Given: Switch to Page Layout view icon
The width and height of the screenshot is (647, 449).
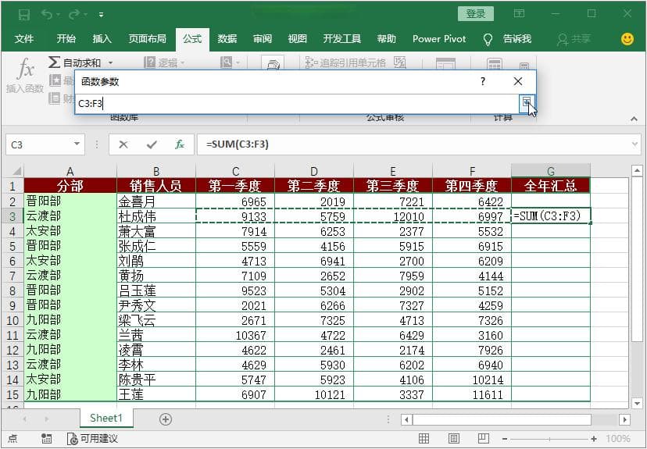Looking at the screenshot, I should [x=454, y=438].
